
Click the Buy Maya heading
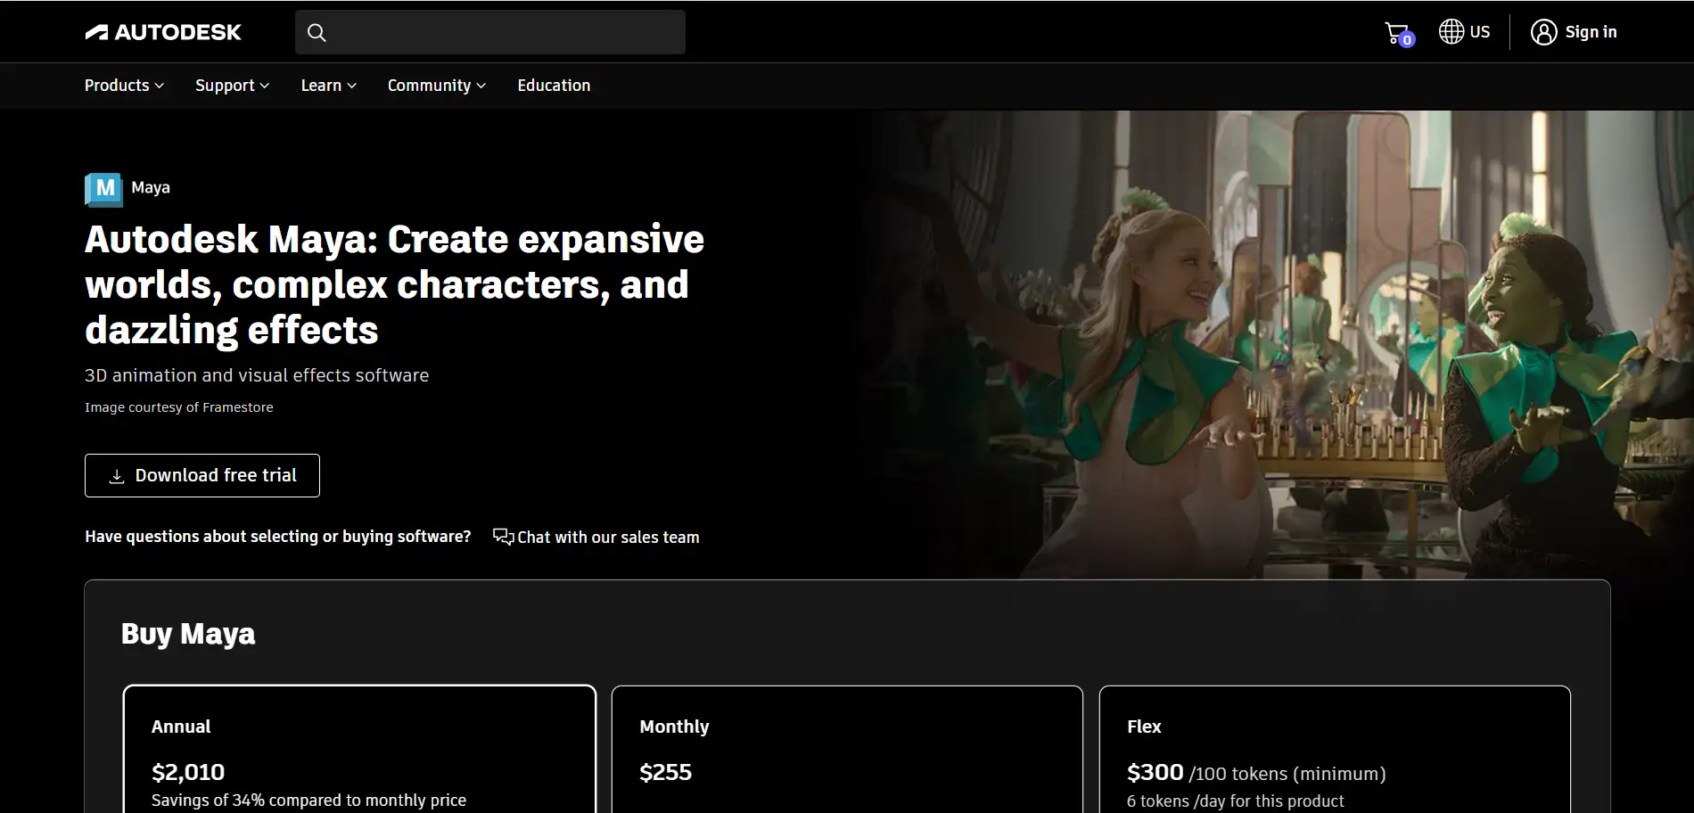coord(188,634)
